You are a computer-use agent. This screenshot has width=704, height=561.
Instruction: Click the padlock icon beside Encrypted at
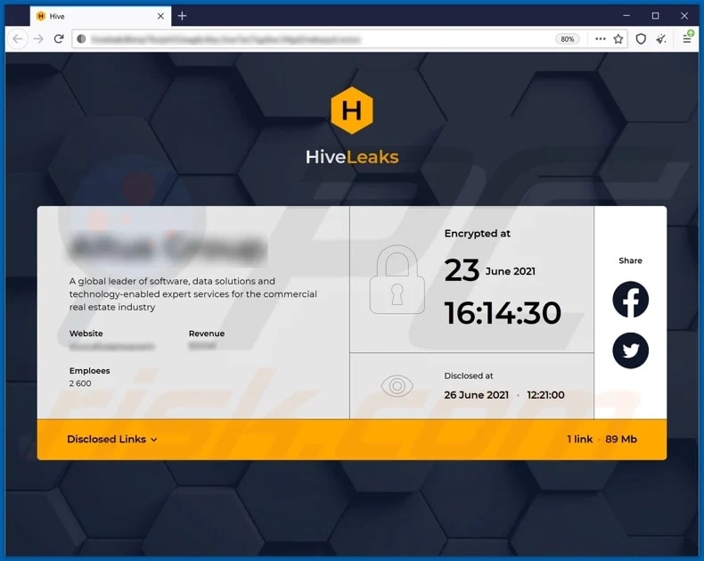click(397, 280)
